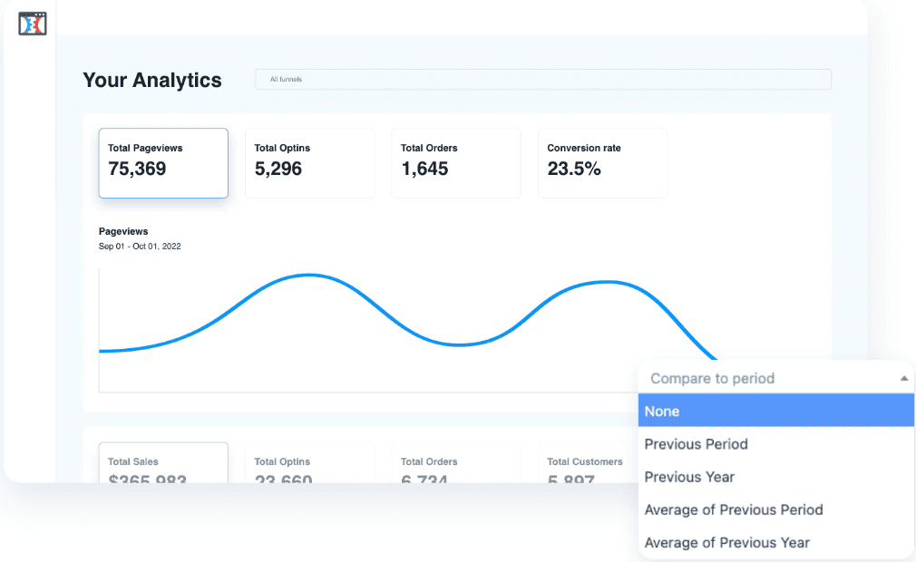Choose Average of Previous Period
This screenshot has height=562, width=916.
pos(733,509)
